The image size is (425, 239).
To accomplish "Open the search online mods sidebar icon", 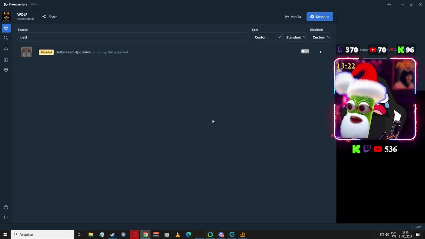I will pos(6,38).
